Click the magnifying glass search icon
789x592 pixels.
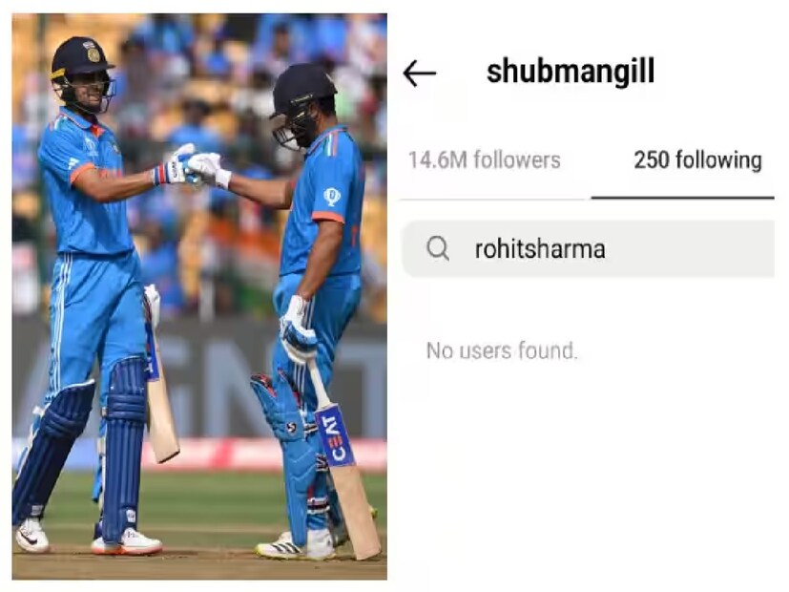click(x=438, y=248)
